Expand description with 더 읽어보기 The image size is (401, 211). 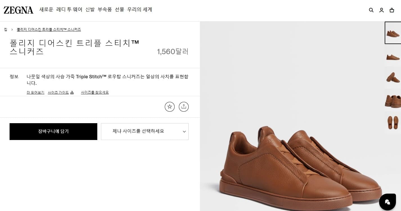coord(35,93)
